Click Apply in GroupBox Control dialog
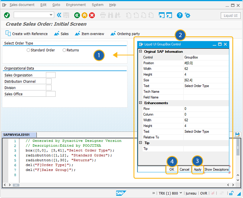Screen dimensions: 243x198 (197, 169)
